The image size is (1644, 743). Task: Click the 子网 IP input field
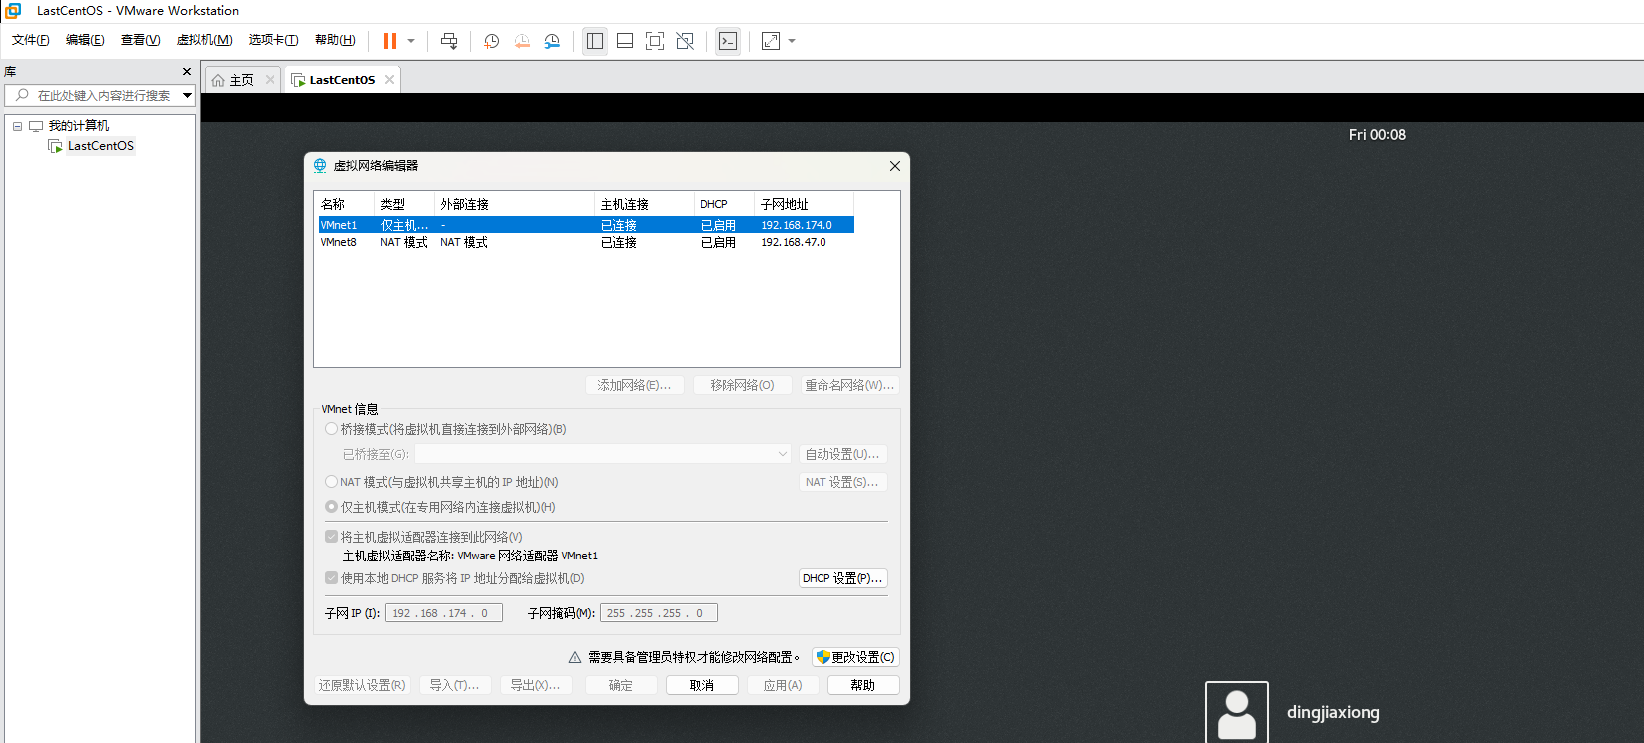[444, 613]
